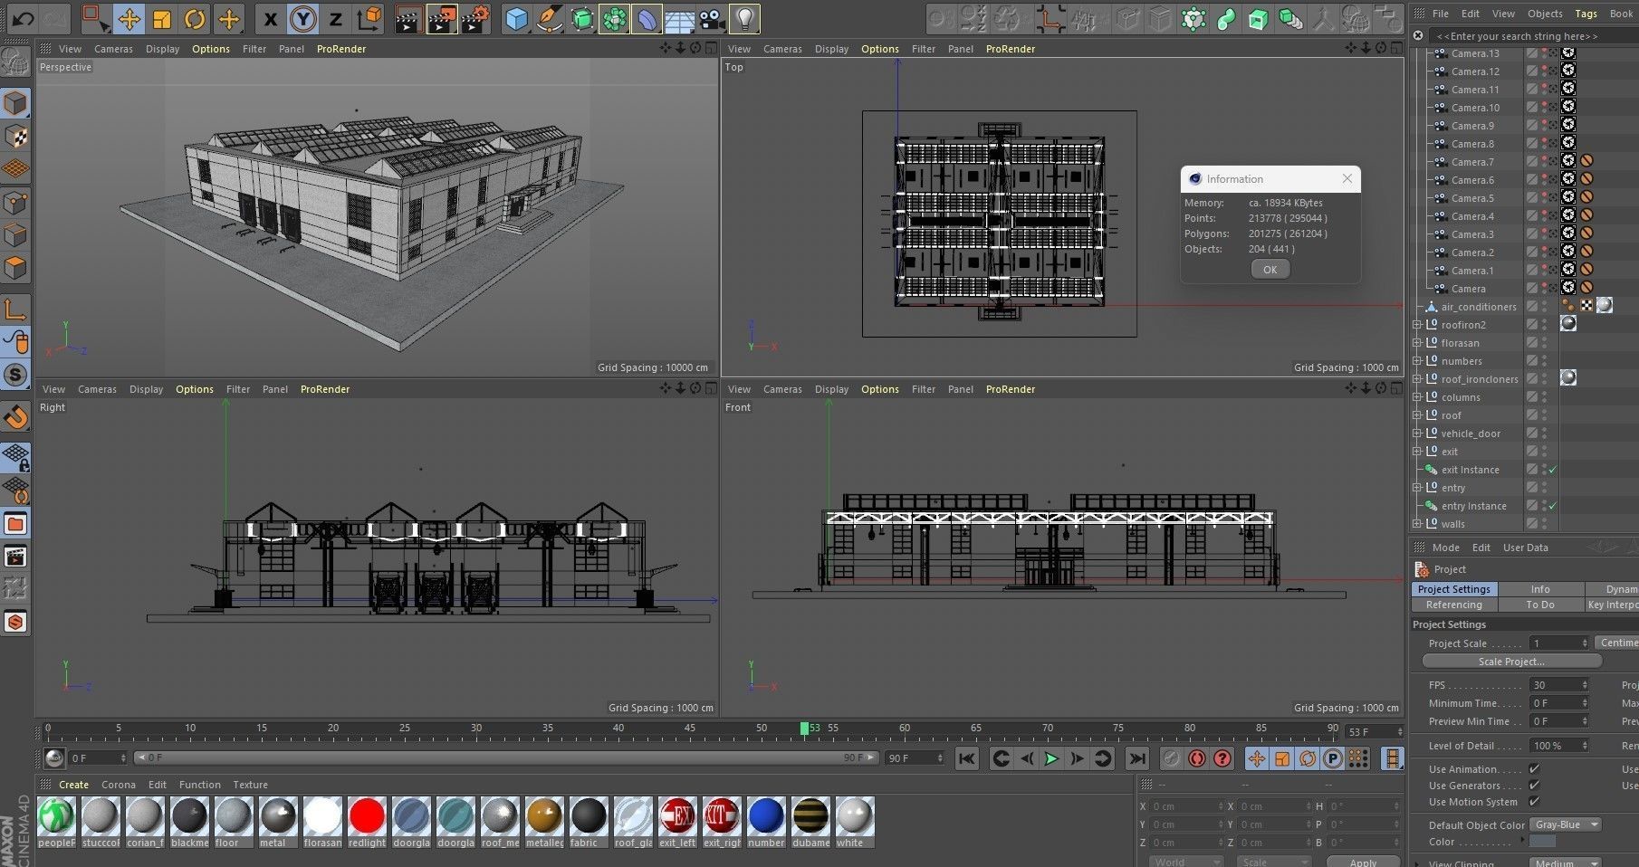The image size is (1639, 867).
Task: Click the Scale Project button
Action: 1510,662
